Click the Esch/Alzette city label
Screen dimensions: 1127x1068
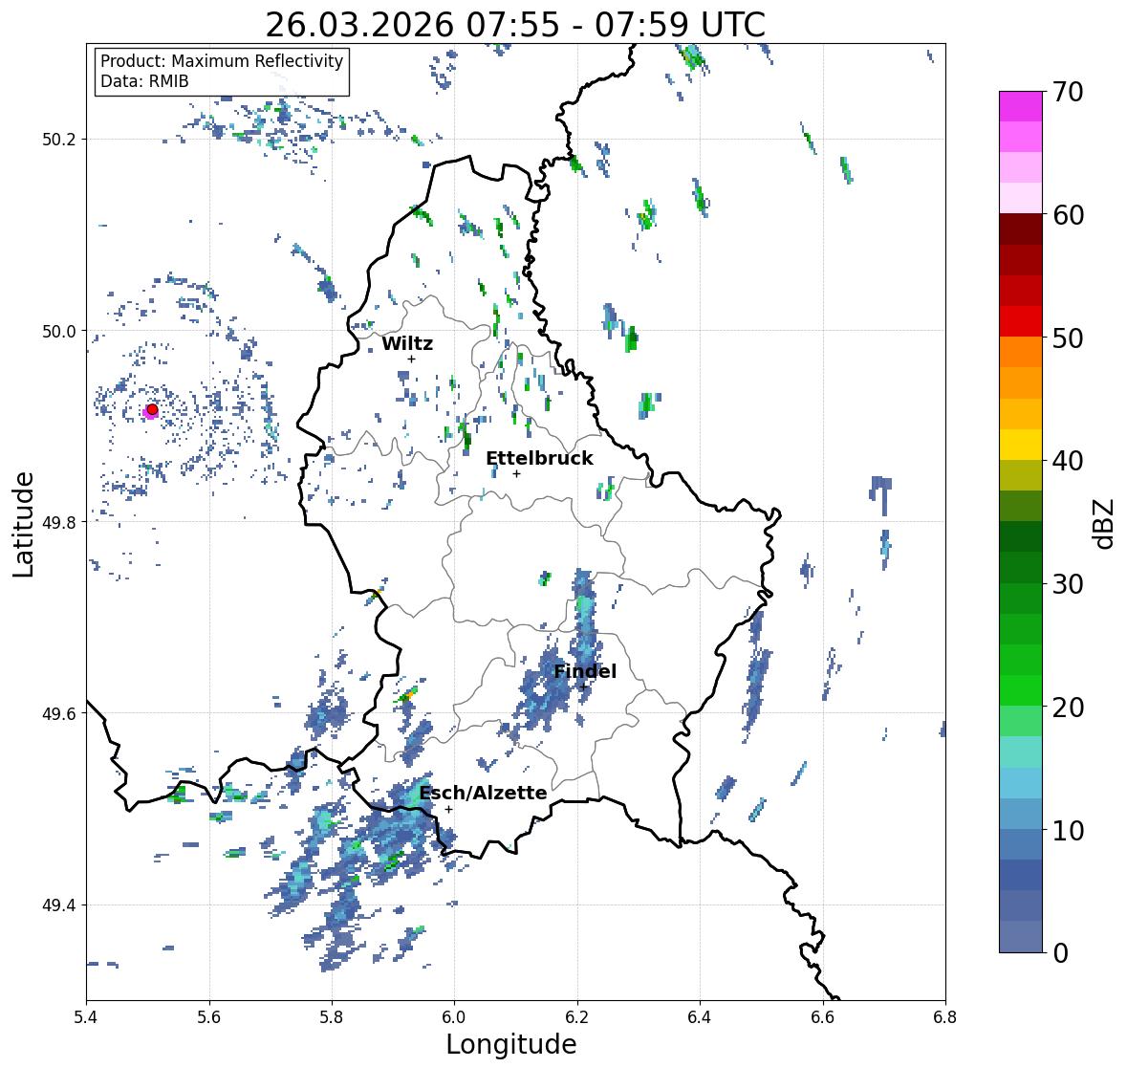(483, 793)
